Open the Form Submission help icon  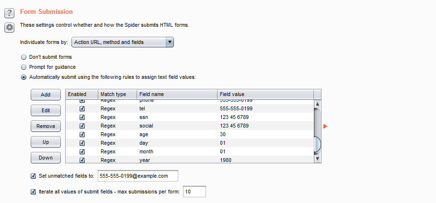(10, 12)
